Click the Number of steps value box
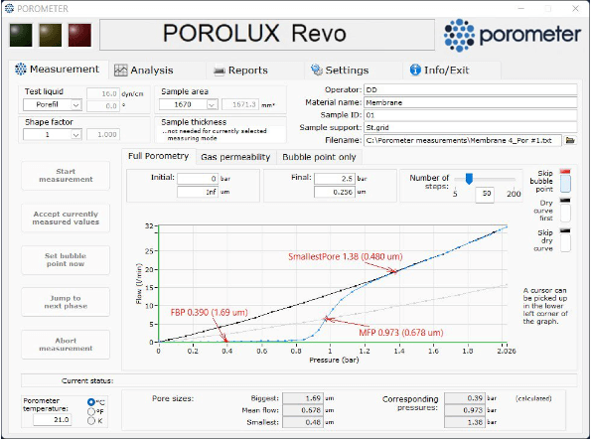 (485, 194)
